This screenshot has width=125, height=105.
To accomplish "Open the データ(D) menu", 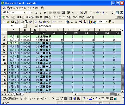I will pyautogui.click(x=67, y=17).
